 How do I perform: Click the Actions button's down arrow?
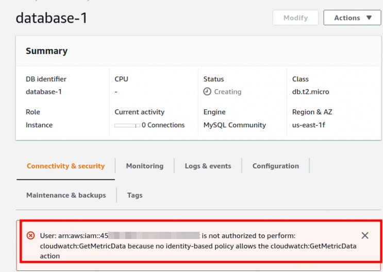click(369, 18)
